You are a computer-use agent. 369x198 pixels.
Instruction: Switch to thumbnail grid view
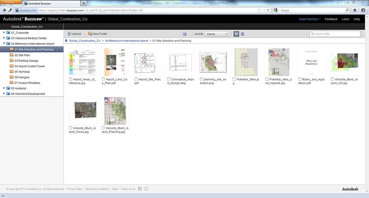(x=236, y=34)
